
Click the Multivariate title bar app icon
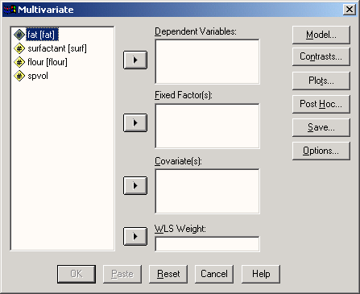point(10,10)
